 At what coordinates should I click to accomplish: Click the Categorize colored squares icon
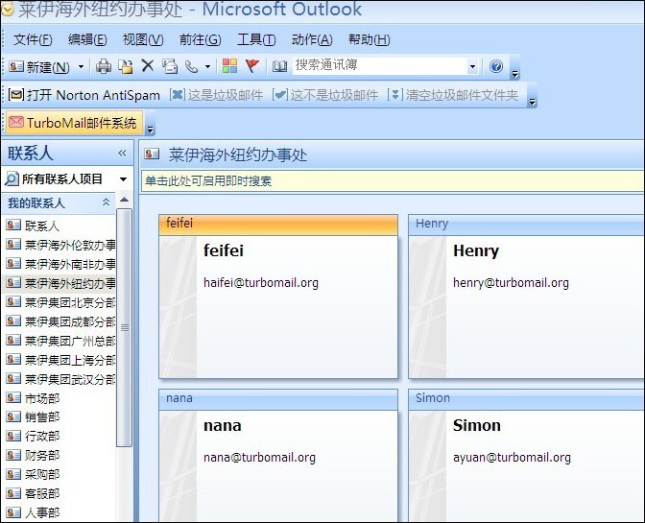click(229, 66)
